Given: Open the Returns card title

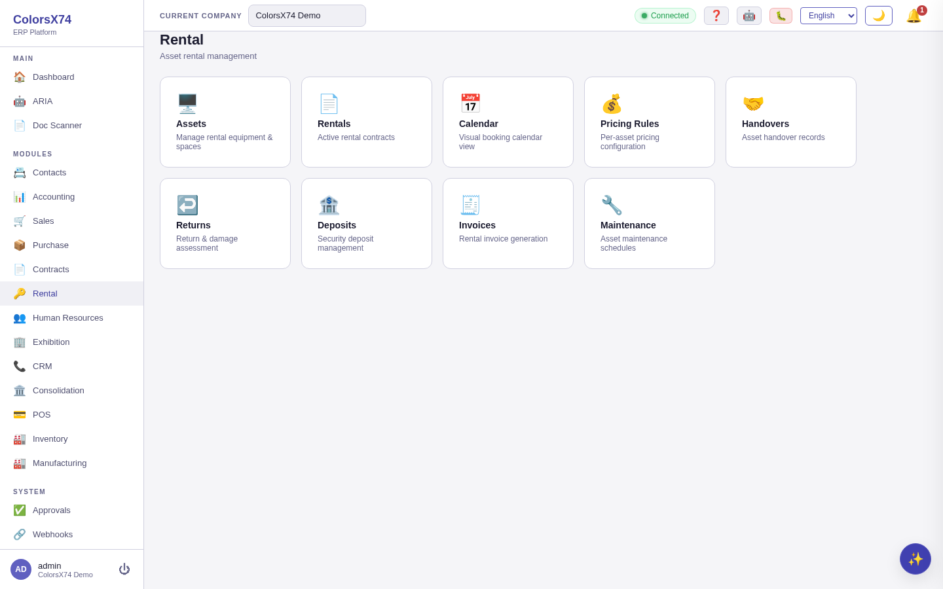Looking at the screenshot, I should pos(193,225).
